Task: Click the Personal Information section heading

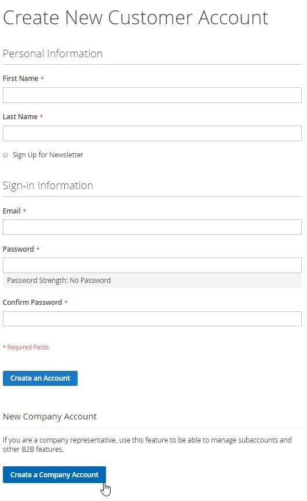Action: coord(53,54)
